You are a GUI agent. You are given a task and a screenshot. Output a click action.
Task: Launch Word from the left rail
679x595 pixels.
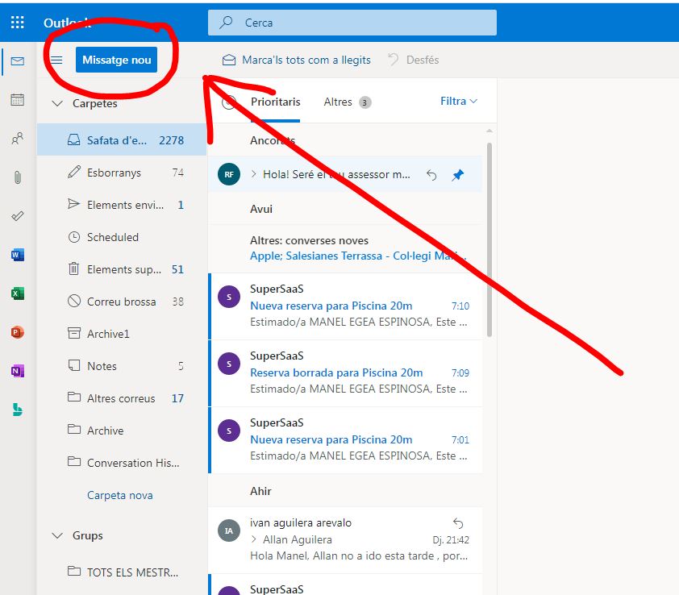pos(17,255)
